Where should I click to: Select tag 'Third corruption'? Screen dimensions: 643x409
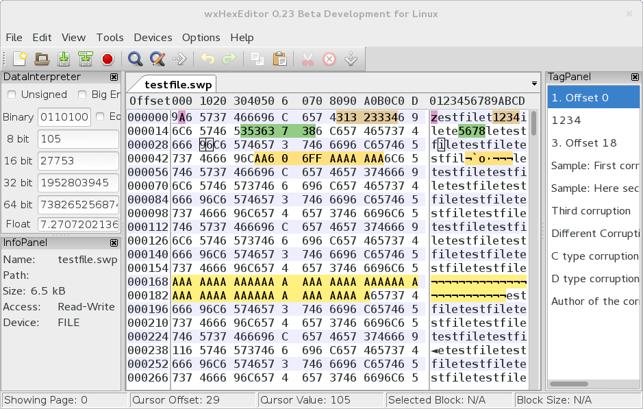coord(593,211)
